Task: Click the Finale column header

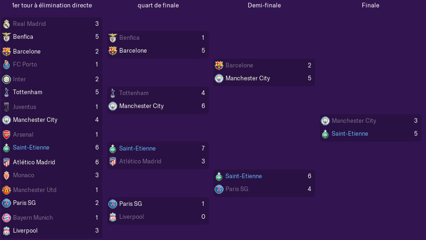Action: tap(371, 6)
